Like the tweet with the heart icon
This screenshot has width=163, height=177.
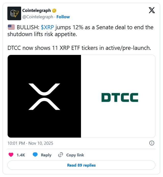click(x=11, y=155)
